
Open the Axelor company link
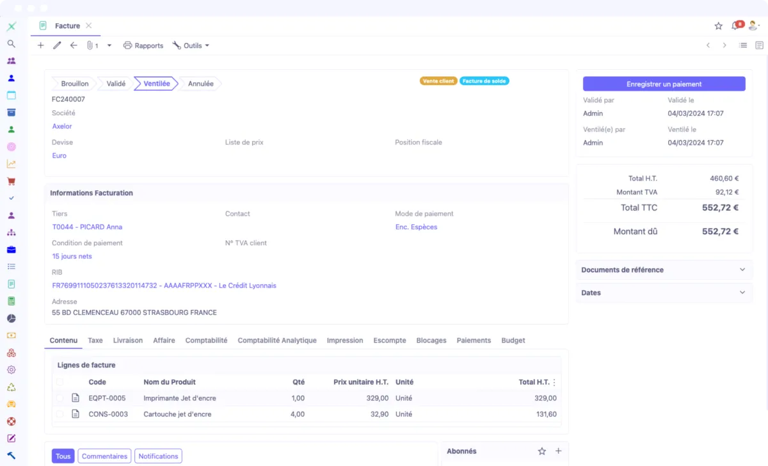62,127
